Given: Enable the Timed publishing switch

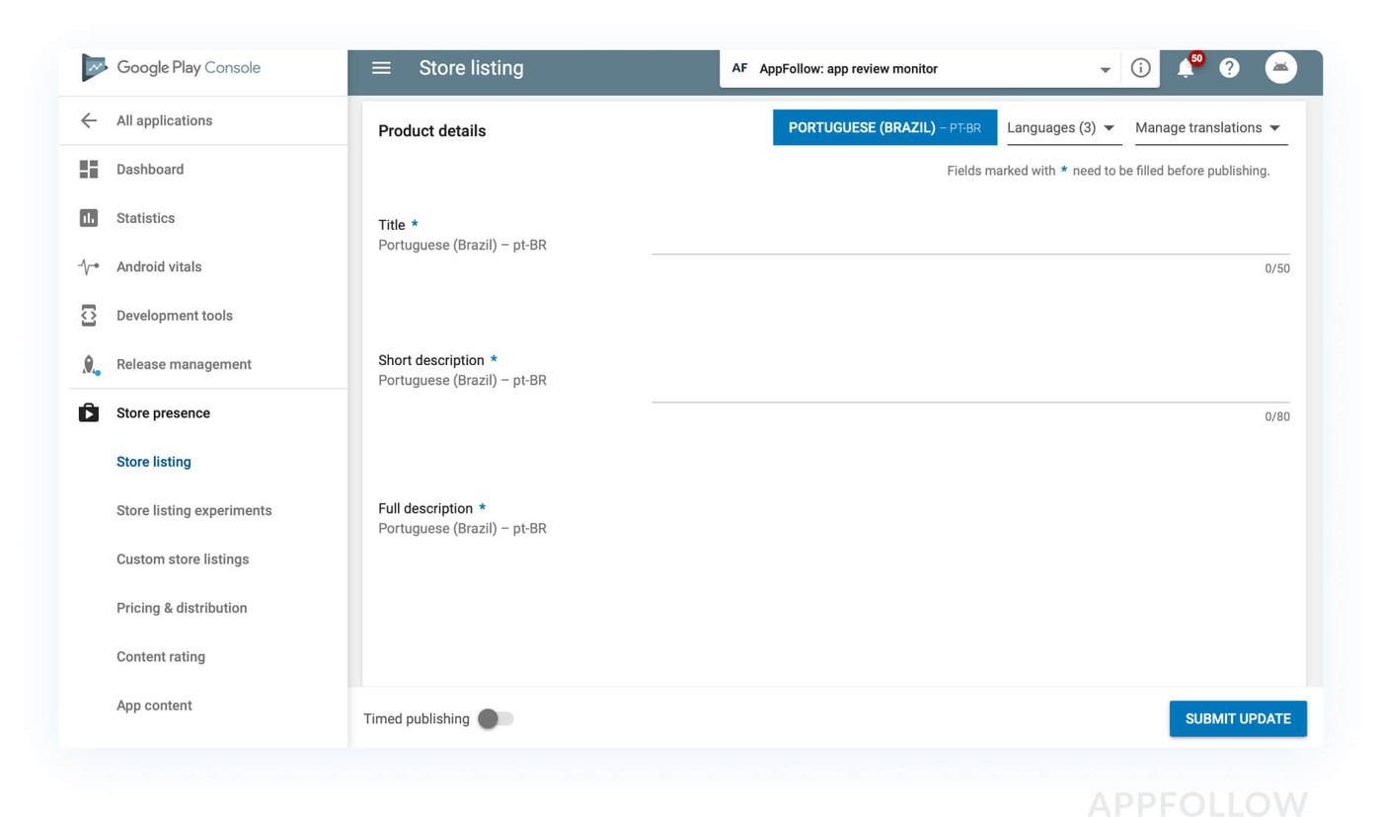Looking at the screenshot, I should [496, 719].
